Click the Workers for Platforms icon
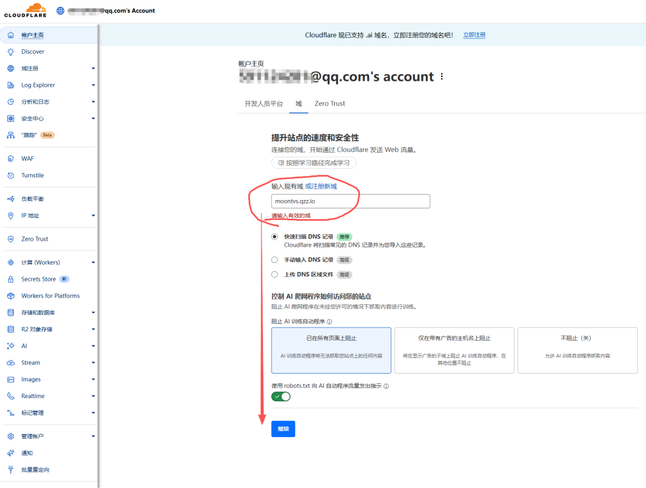The width and height of the screenshot is (646, 488). click(10, 296)
